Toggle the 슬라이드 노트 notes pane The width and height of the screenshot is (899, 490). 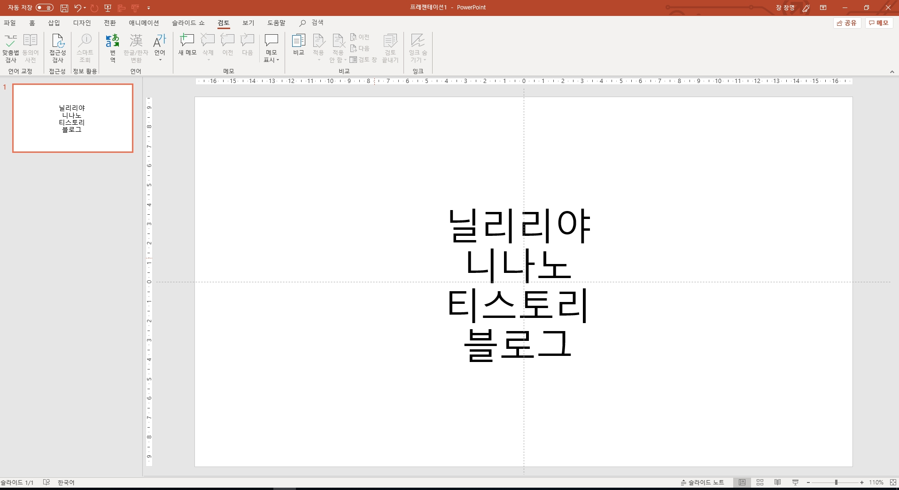702,482
